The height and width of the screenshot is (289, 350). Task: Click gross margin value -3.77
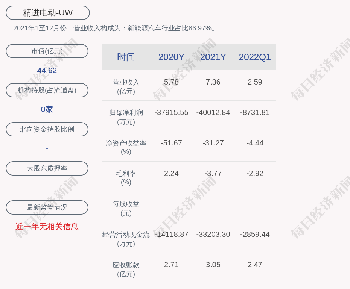[213, 173]
